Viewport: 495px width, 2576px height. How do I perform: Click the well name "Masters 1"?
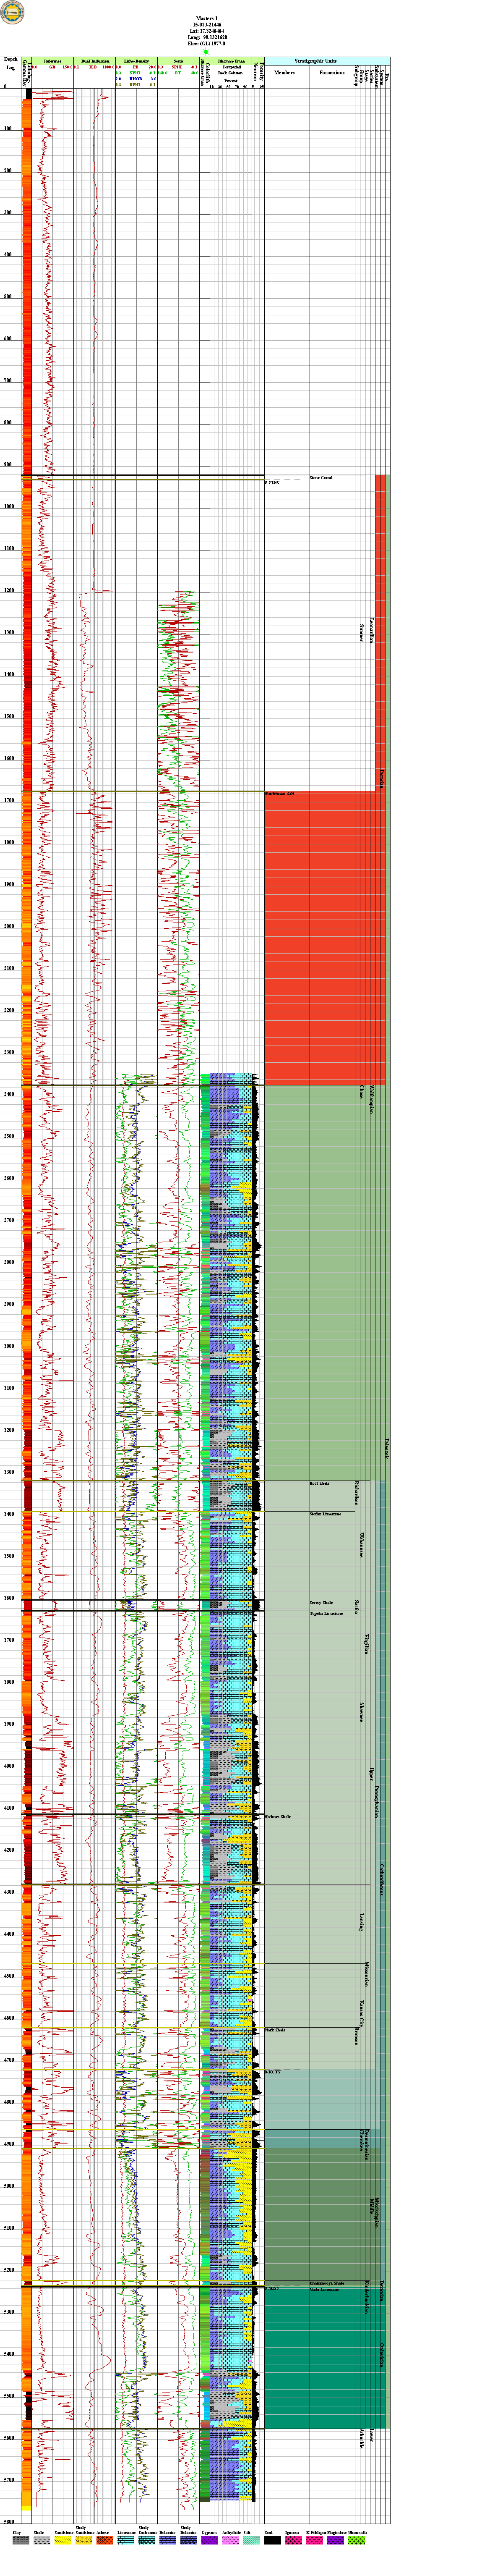(x=207, y=19)
